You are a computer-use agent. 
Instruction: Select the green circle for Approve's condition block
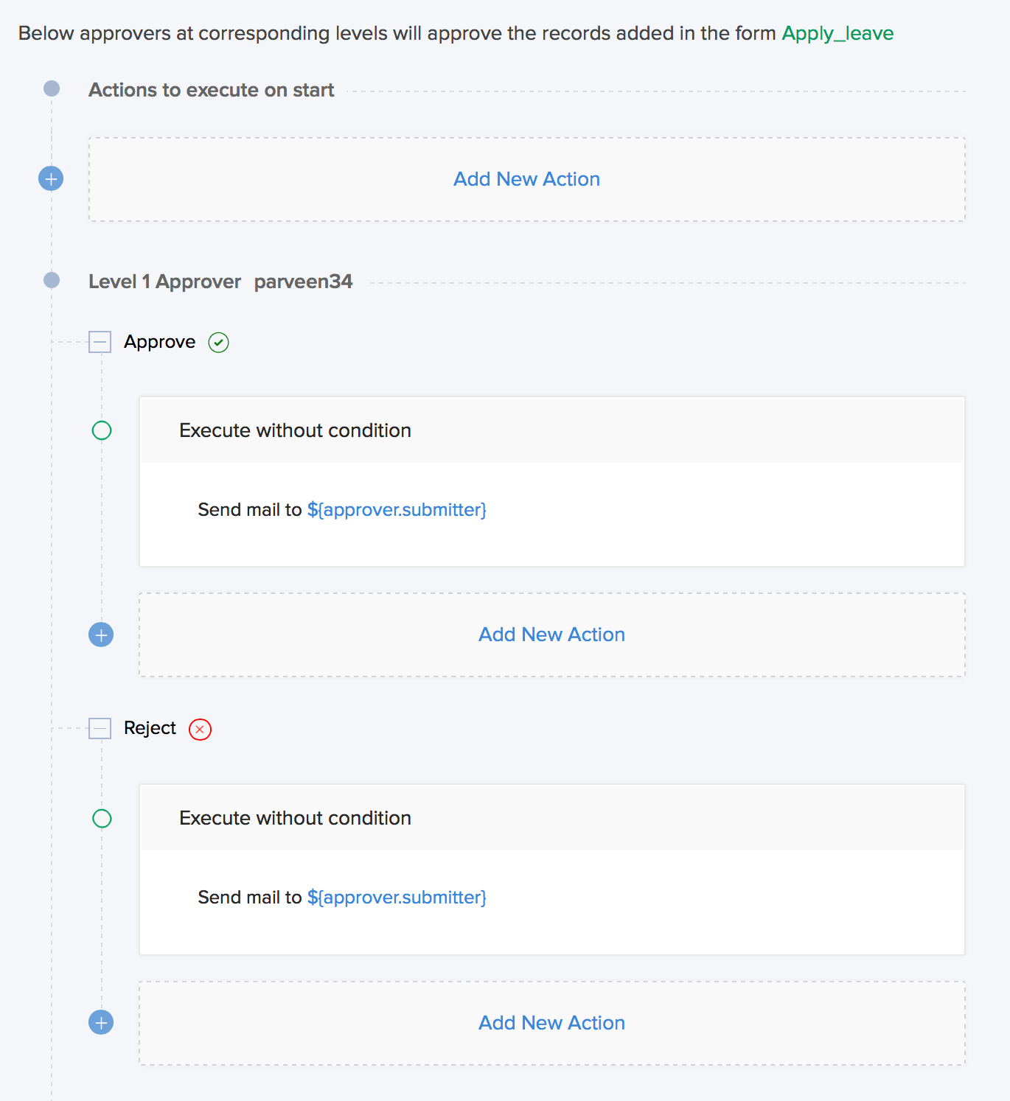pos(102,430)
